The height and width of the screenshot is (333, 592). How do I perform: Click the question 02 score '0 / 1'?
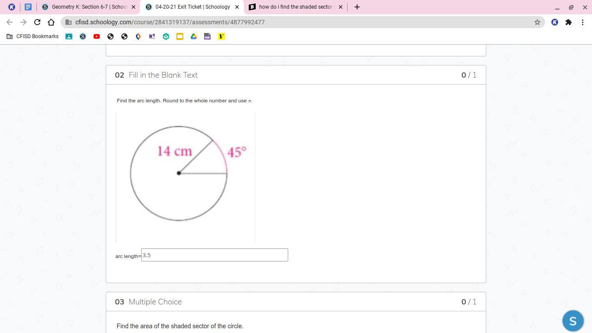[469, 75]
